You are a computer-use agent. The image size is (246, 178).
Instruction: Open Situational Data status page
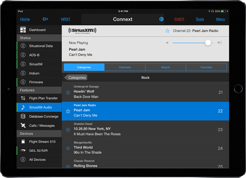pos(39,46)
